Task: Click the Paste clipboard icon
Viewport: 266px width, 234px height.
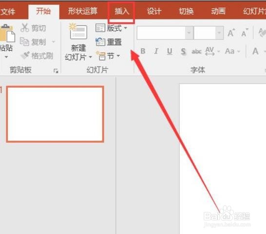Action: [7, 33]
